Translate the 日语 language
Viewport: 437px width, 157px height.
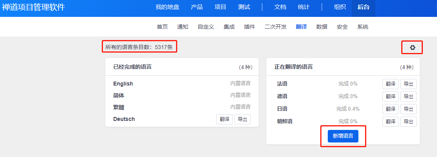point(391,109)
